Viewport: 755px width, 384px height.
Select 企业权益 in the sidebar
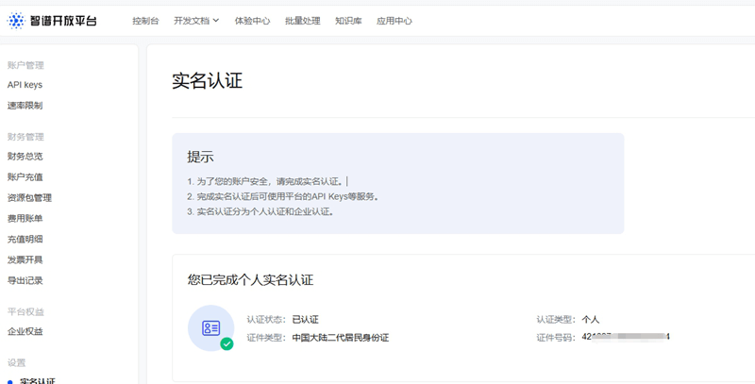[x=25, y=331]
